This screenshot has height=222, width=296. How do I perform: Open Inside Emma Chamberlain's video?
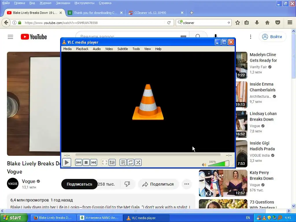point(262,87)
